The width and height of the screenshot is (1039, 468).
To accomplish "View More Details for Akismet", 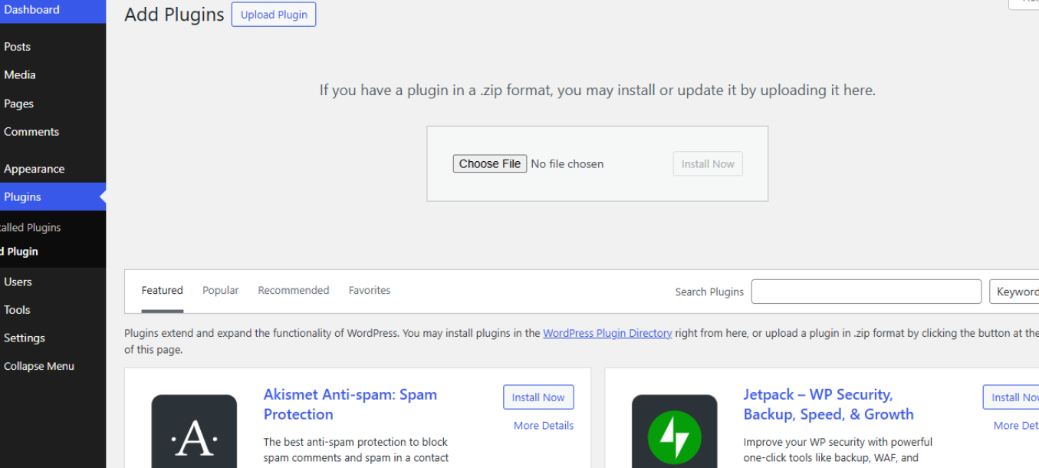I will (543, 425).
